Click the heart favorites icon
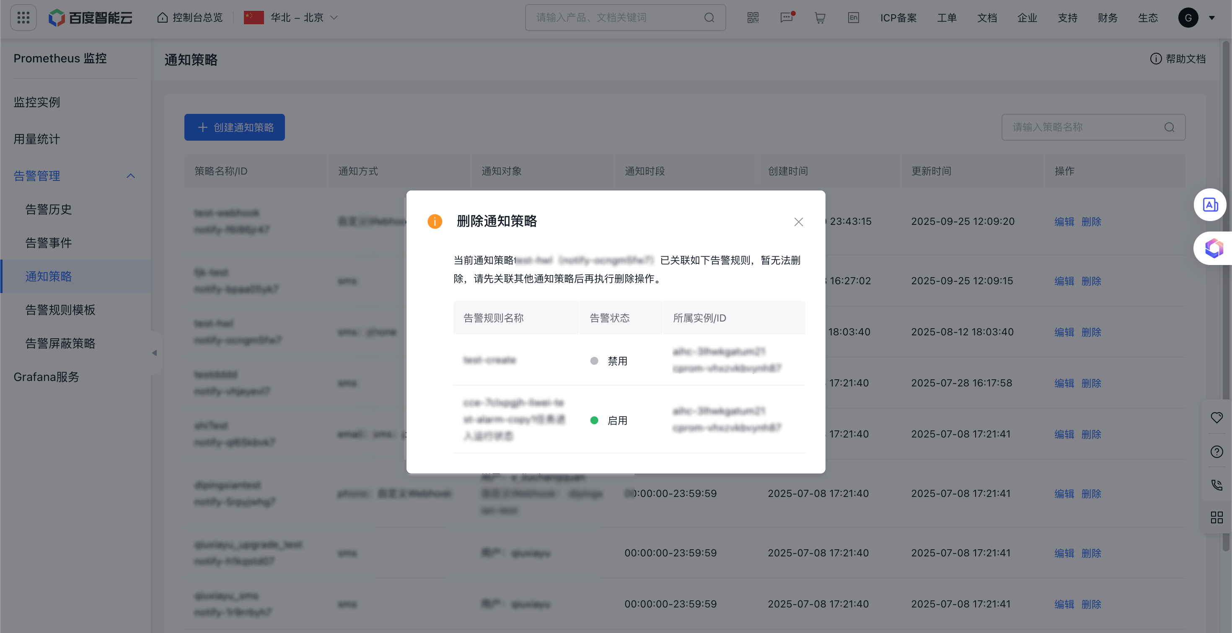Screen dimensions: 1232x633 pyautogui.click(x=1216, y=417)
